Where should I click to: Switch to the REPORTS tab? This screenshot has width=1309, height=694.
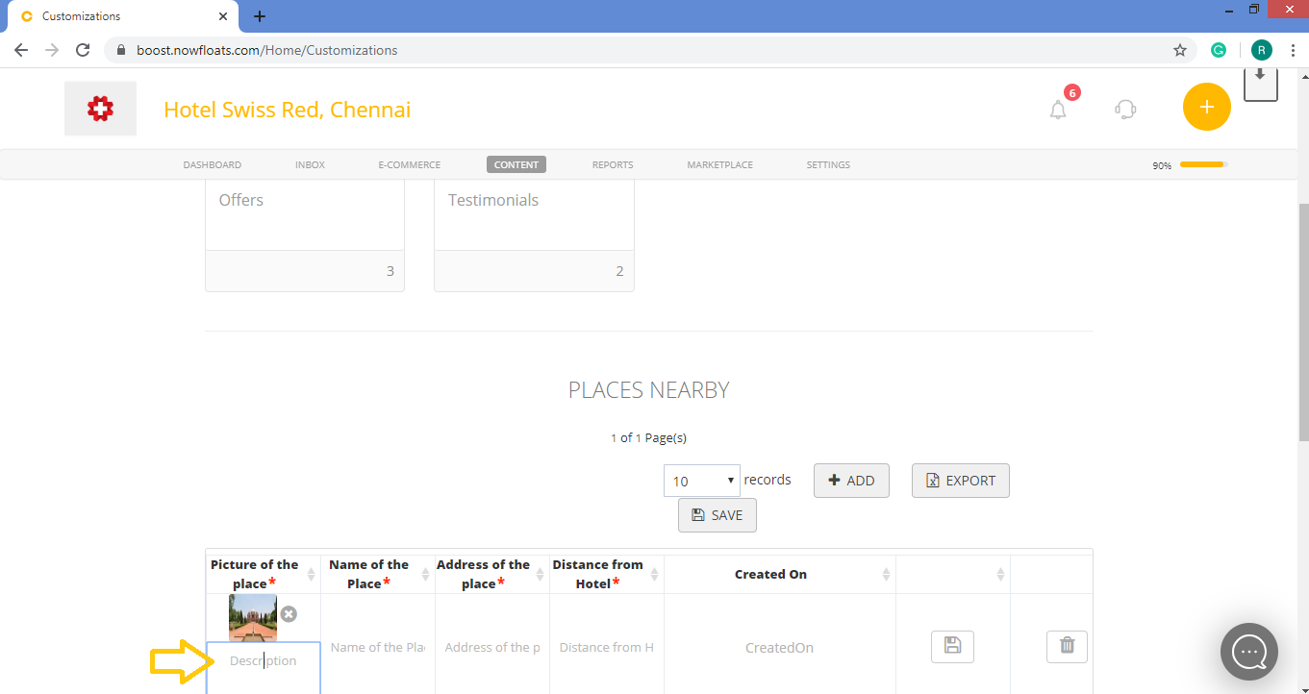pyautogui.click(x=612, y=164)
